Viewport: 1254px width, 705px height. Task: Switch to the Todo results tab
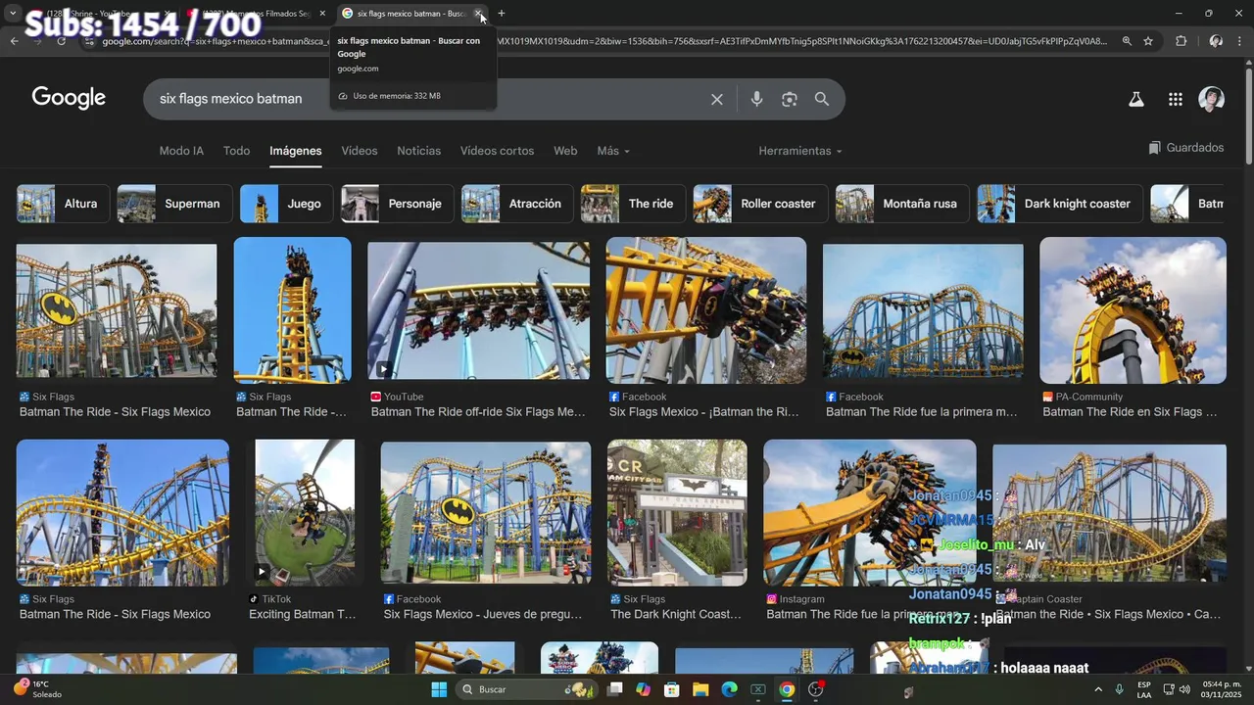[236, 151]
